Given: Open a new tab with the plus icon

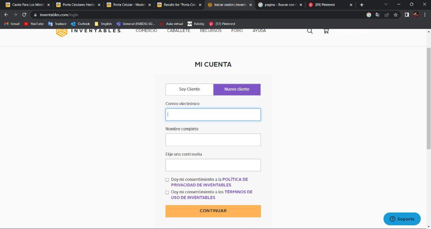Looking at the screenshot, I should [x=362, y=5].
